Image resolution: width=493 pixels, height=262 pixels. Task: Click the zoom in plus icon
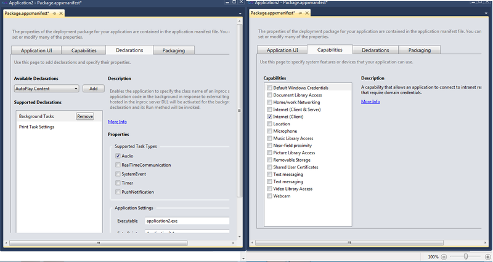[486, 256]
